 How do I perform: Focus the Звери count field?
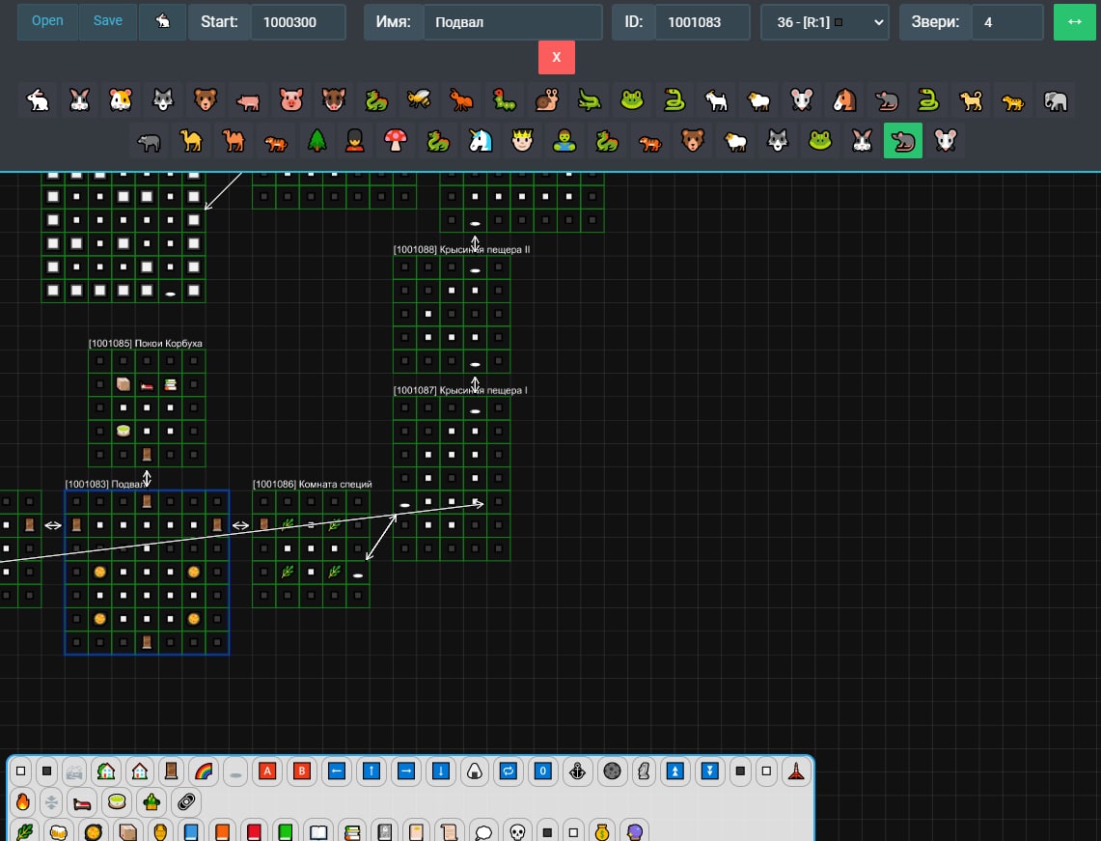[x=1007, y=22]
